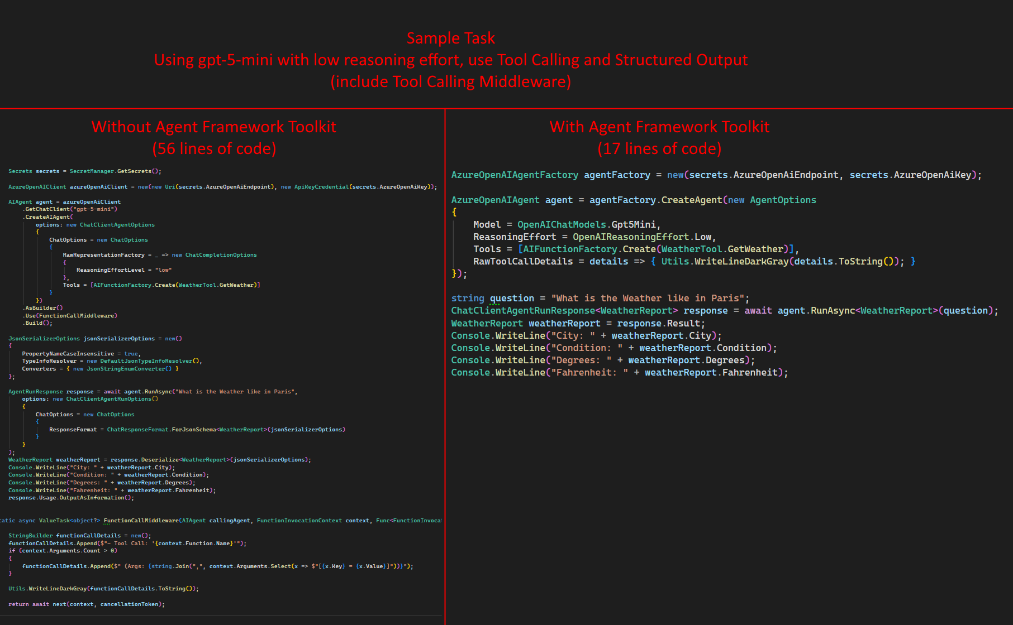
Task: Select the "string question =" line
Action: point(600,299)
